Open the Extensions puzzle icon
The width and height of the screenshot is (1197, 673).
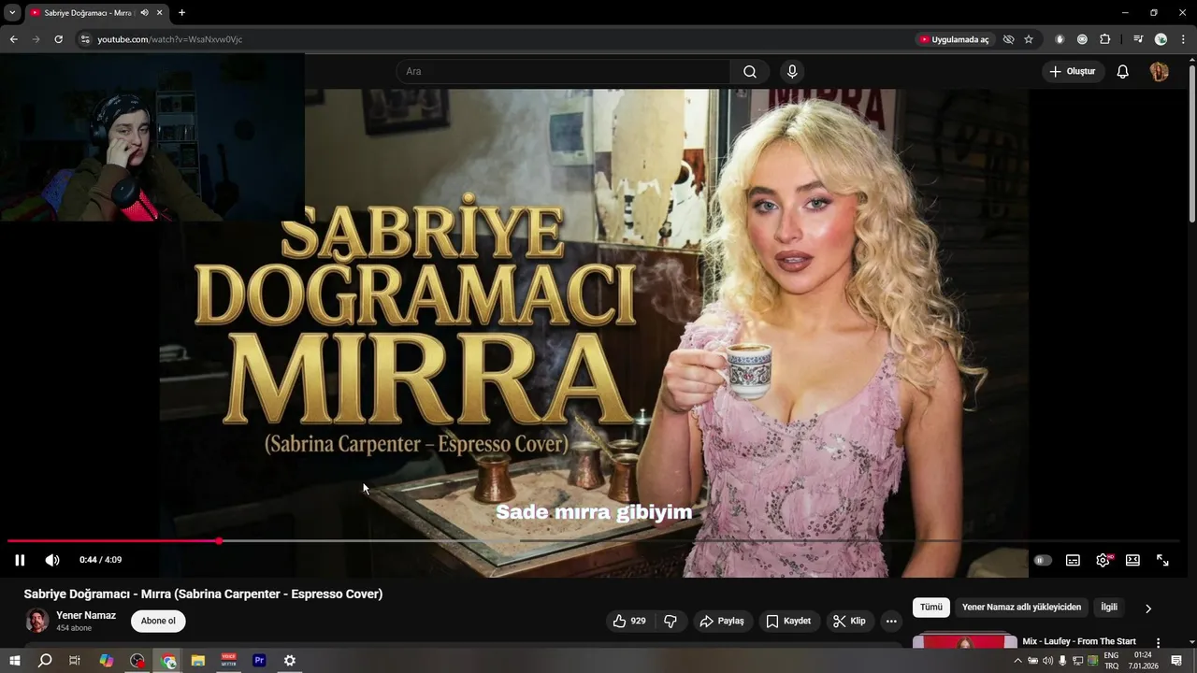point(1105,39)
